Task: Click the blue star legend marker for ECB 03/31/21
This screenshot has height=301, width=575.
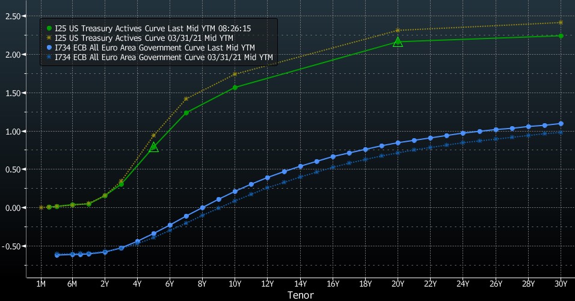Action: (49, 57)
